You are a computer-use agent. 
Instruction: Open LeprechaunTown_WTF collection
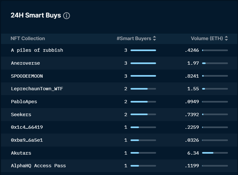(37, 89)
